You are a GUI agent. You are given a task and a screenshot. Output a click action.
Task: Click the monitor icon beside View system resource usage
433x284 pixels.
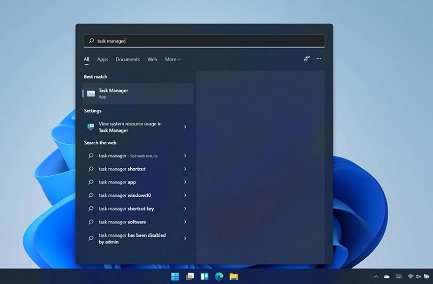click(91, 127)
